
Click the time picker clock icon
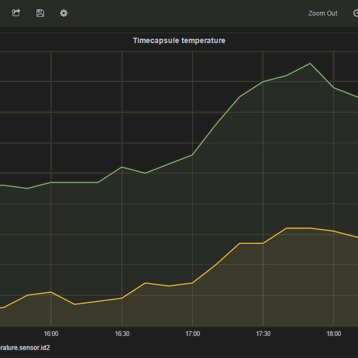(x=356, y=13)
